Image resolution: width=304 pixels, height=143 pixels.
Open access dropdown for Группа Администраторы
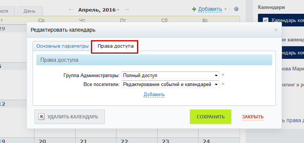pos(170,75)
